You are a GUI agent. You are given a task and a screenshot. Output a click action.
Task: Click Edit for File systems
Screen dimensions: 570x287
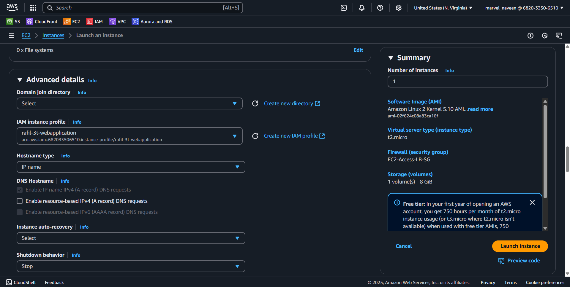[358, 50]
